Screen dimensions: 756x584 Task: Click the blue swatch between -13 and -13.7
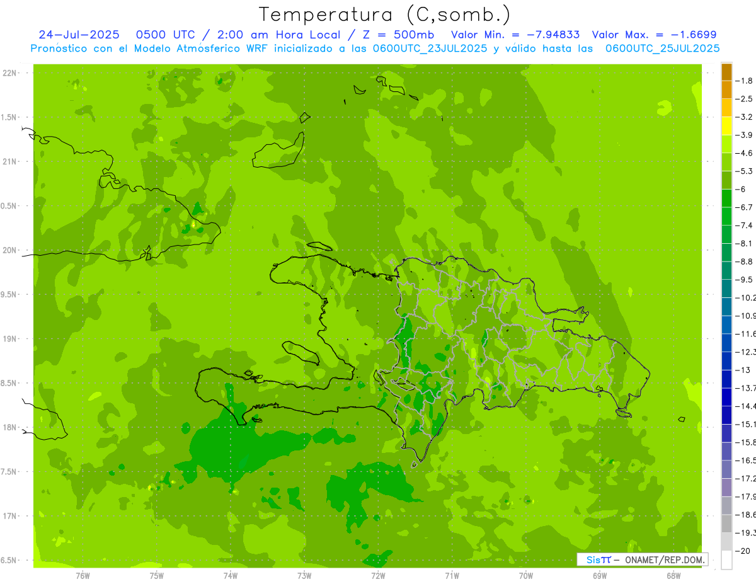tap(726, 379)
